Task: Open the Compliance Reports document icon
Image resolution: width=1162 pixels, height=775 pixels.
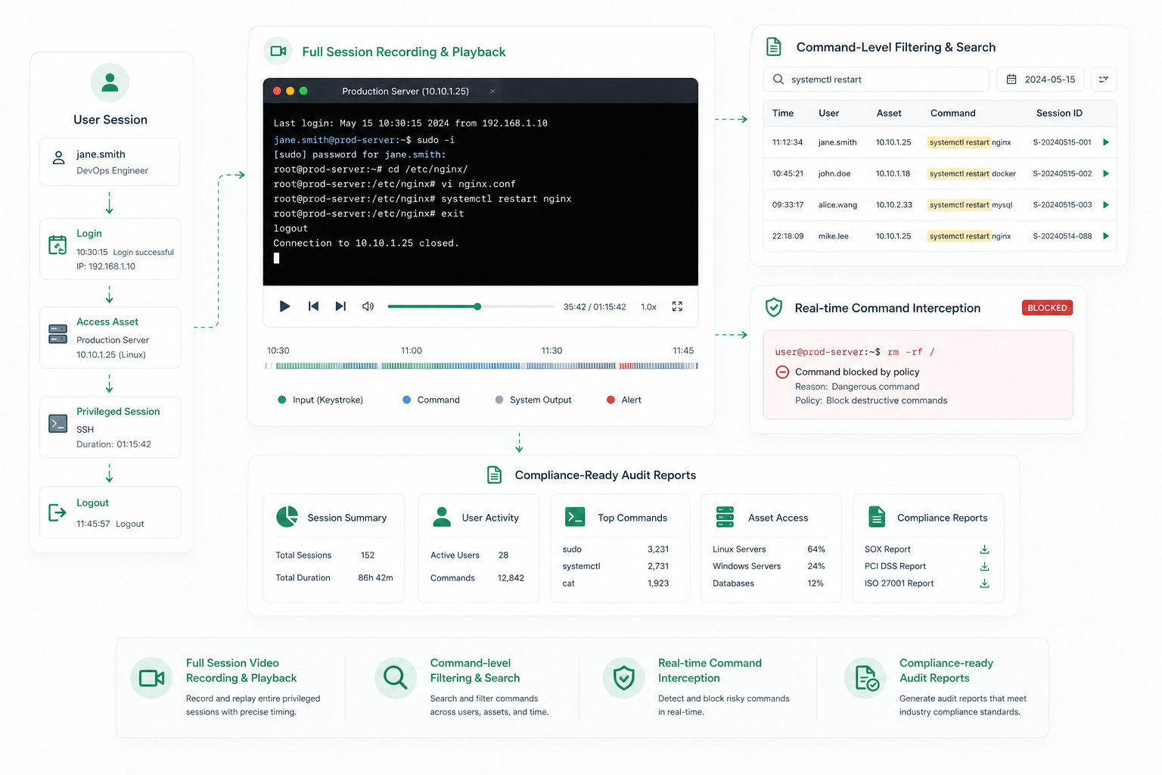Action: coord(877,517)
